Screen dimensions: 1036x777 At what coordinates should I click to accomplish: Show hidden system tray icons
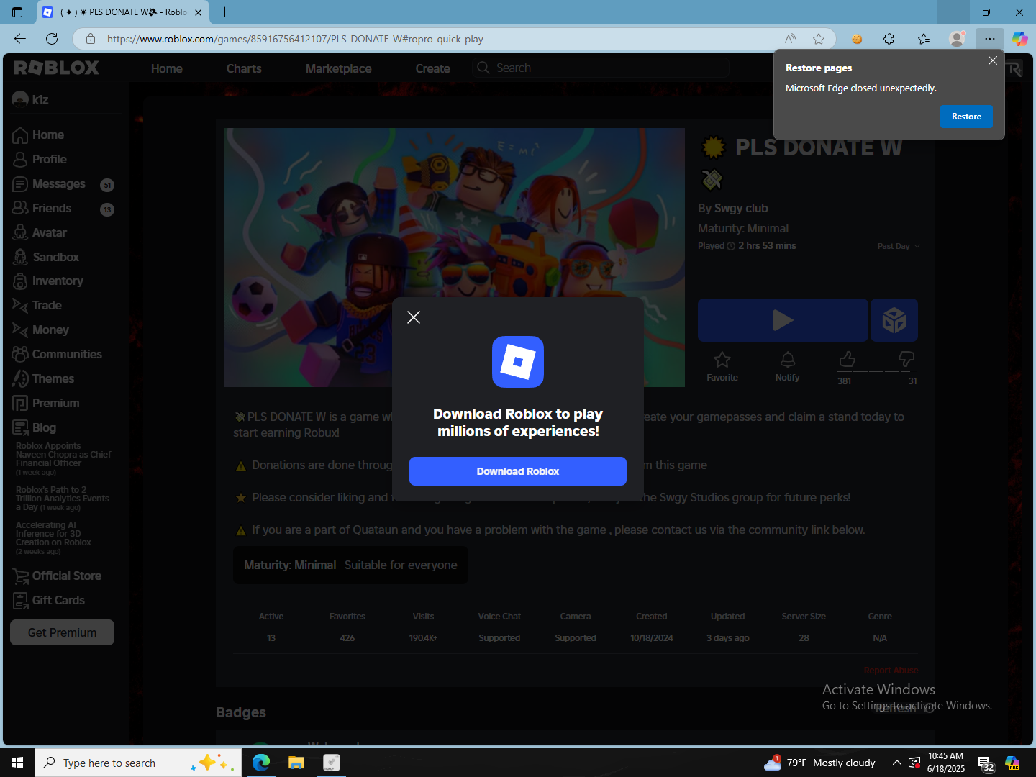tap(896, 763)
